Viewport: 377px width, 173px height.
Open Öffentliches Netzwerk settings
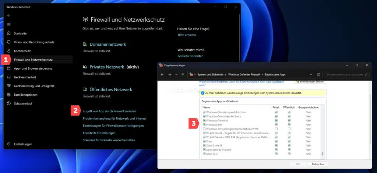(x=111, y=89)
